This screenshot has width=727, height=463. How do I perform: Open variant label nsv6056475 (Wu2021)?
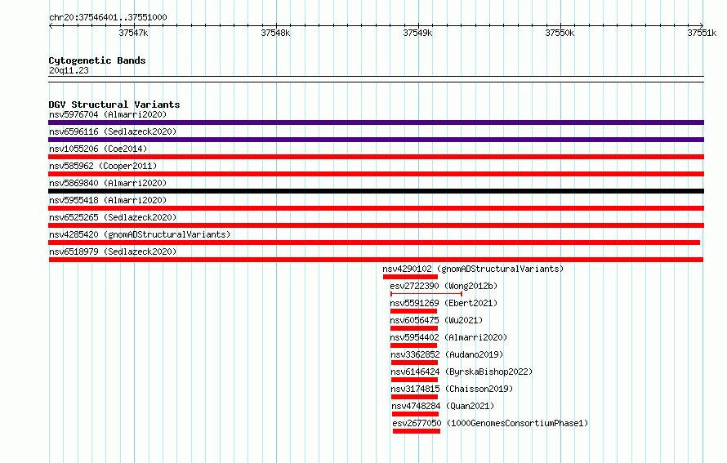436,320
